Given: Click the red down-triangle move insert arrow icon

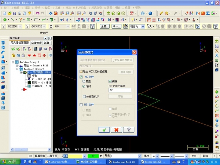Looking at the screenshot, I should (29, 55).
